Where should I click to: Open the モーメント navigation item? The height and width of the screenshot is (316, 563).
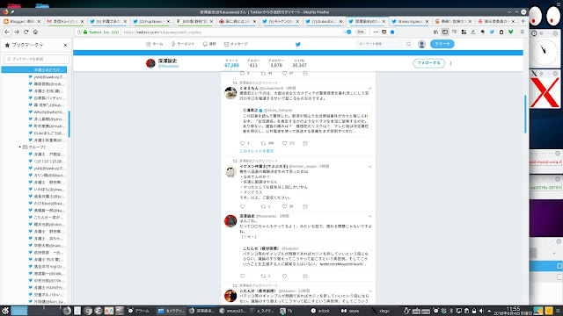[182, 44]
